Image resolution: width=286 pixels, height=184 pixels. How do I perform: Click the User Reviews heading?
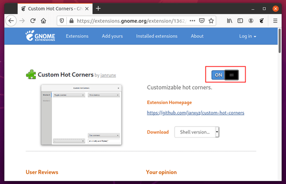(x=42, y=172)
